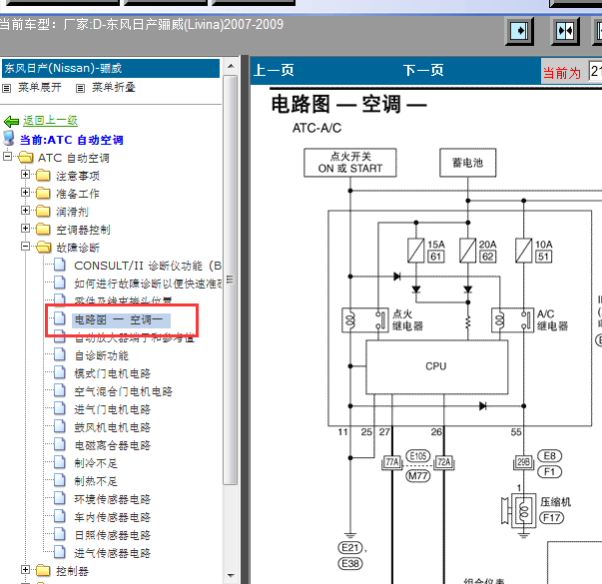Go to previous page 上一页
602x584 pixels.
pos(274,71)
